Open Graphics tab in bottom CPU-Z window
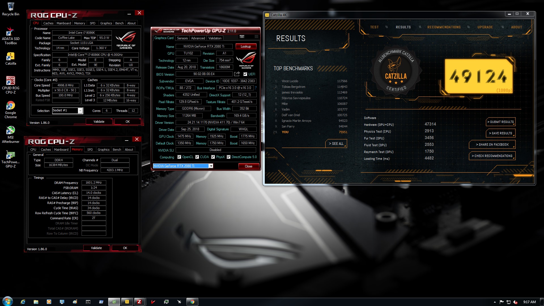Screen dimensions: 544x306 click(103, 150)
